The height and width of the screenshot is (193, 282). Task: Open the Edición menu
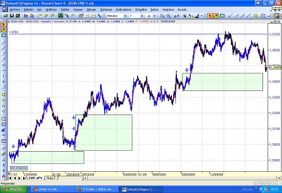[29, 10]
